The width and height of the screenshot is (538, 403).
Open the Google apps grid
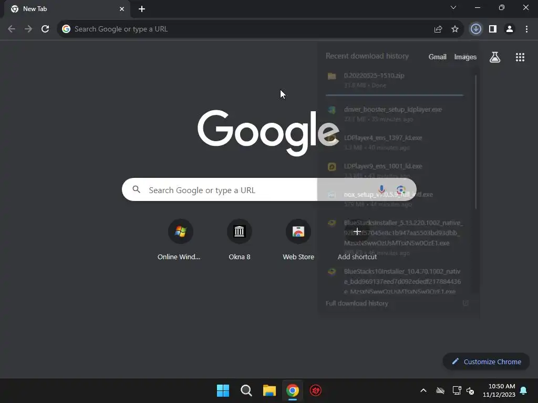click(x=520, y=57)
